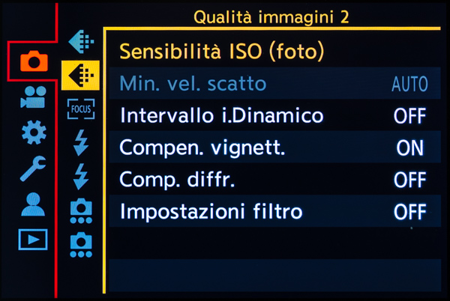450x301 pixels.
Task: Expand Impostazioni filtro OFF options
Action: click(x=410, y=213)
